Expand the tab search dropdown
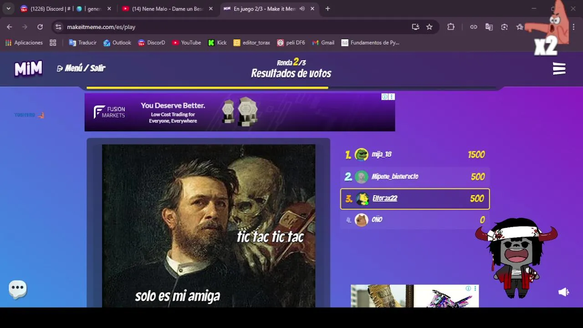 tap(8, 9)
